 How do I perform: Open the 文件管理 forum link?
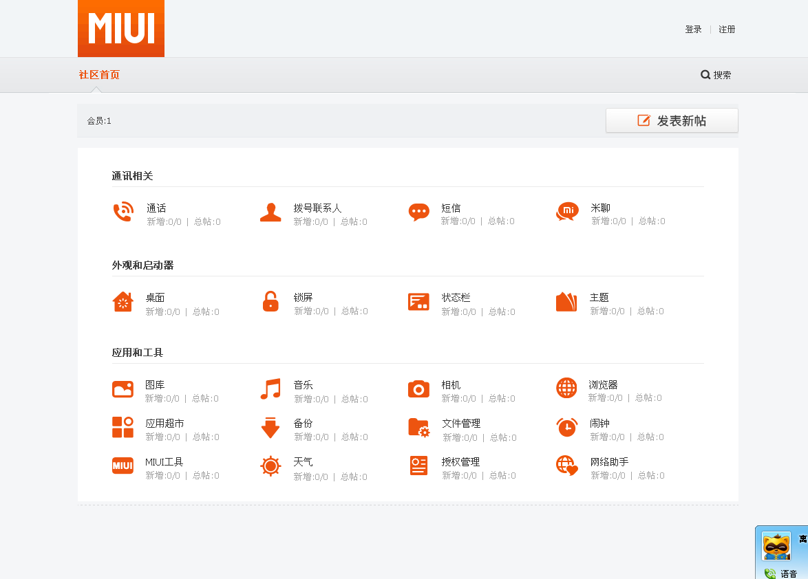click(461, 423)
